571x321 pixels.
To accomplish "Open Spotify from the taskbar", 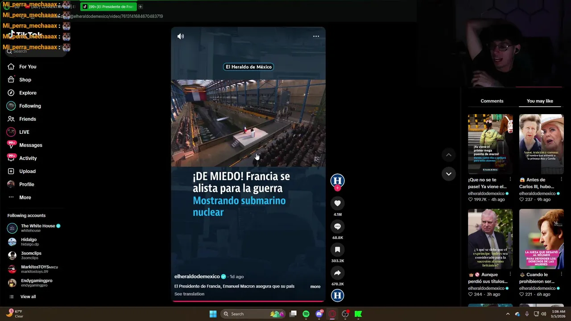I will (x=306, y=314).
